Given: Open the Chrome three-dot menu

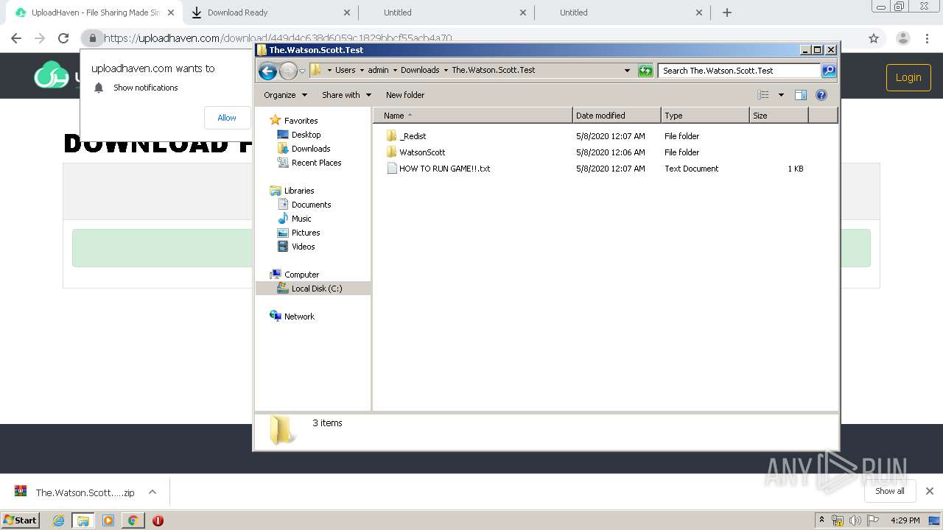Looking at the screenshot, I should coord(928,38).
